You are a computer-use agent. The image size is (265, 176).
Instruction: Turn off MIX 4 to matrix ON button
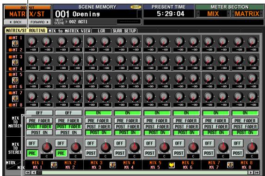128,113
